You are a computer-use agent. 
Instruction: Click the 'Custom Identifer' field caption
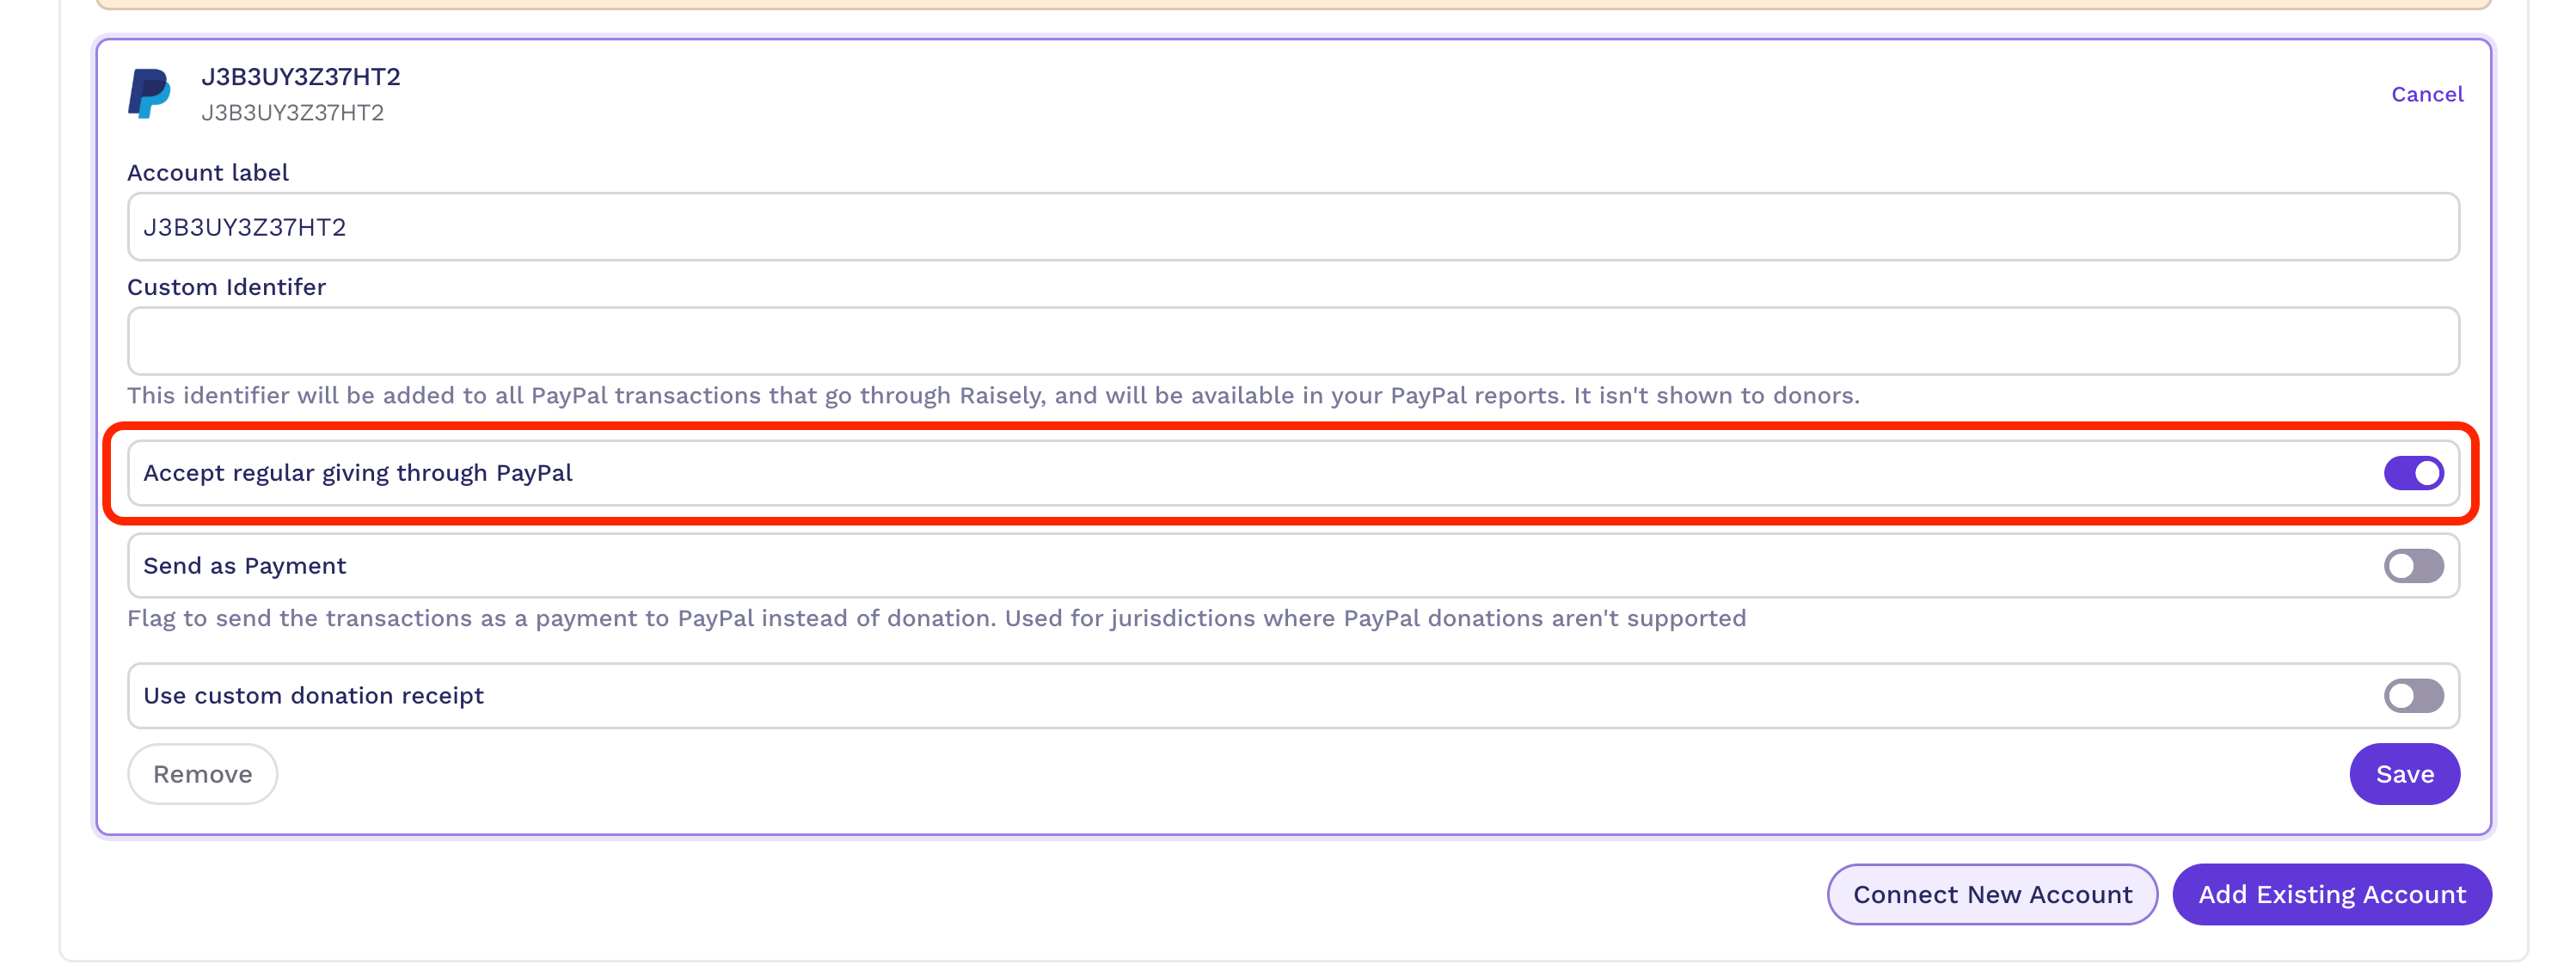click(x=226, y=287)
